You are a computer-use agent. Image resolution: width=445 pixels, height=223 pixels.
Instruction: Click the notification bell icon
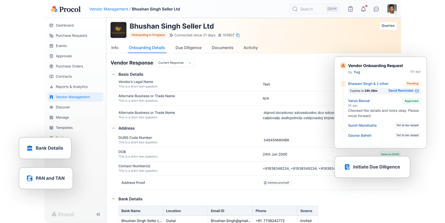363,9
